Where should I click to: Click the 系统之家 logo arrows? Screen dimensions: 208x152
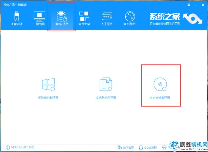point(193,18)
